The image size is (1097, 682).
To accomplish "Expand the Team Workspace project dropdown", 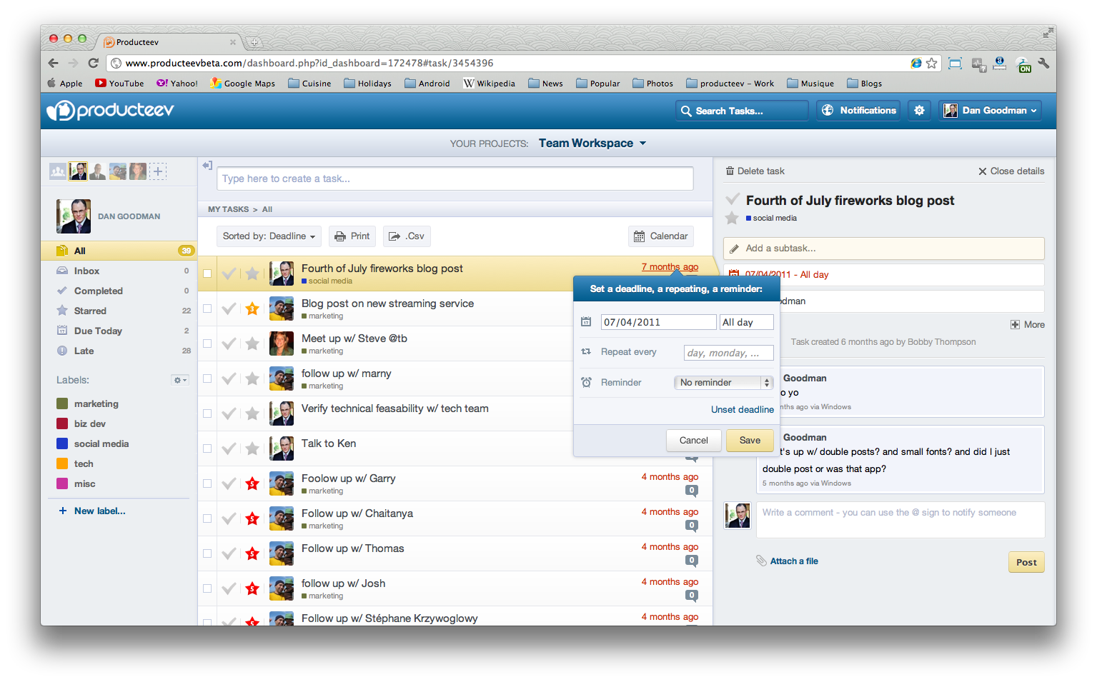I will 592,144.
